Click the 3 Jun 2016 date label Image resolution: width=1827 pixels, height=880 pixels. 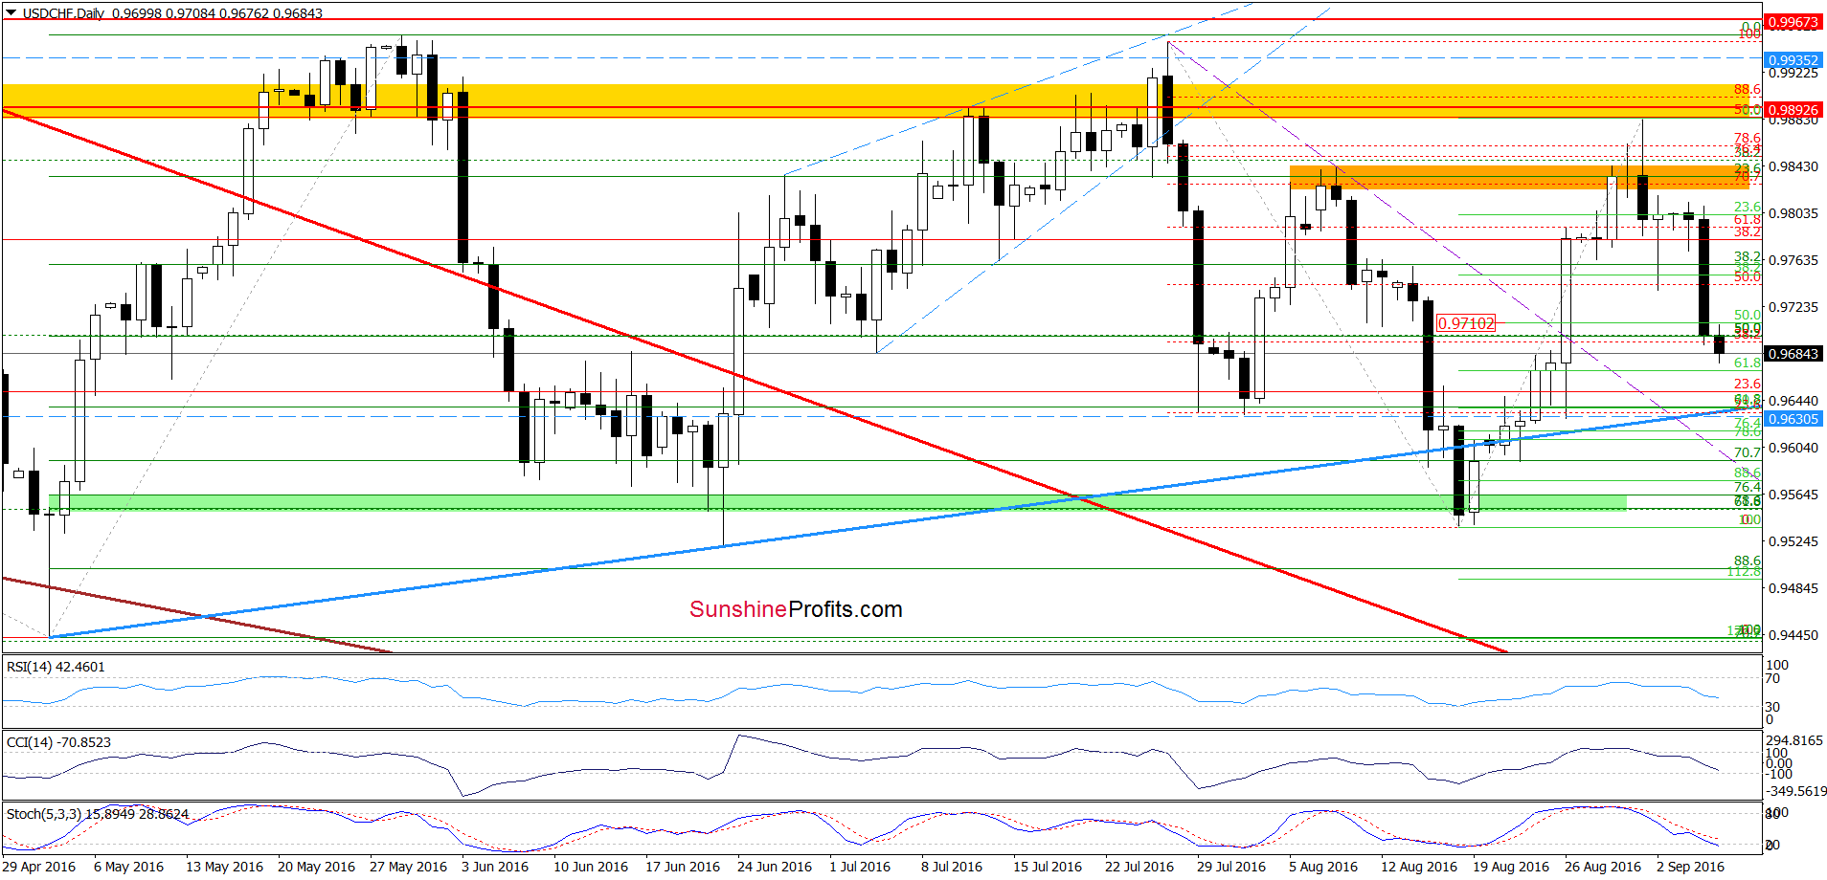(x=495, y=867)
